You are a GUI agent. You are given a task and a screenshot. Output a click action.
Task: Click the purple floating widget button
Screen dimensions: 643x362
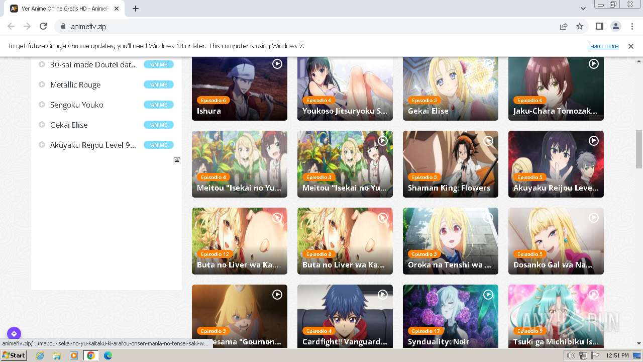coord(14,333)
